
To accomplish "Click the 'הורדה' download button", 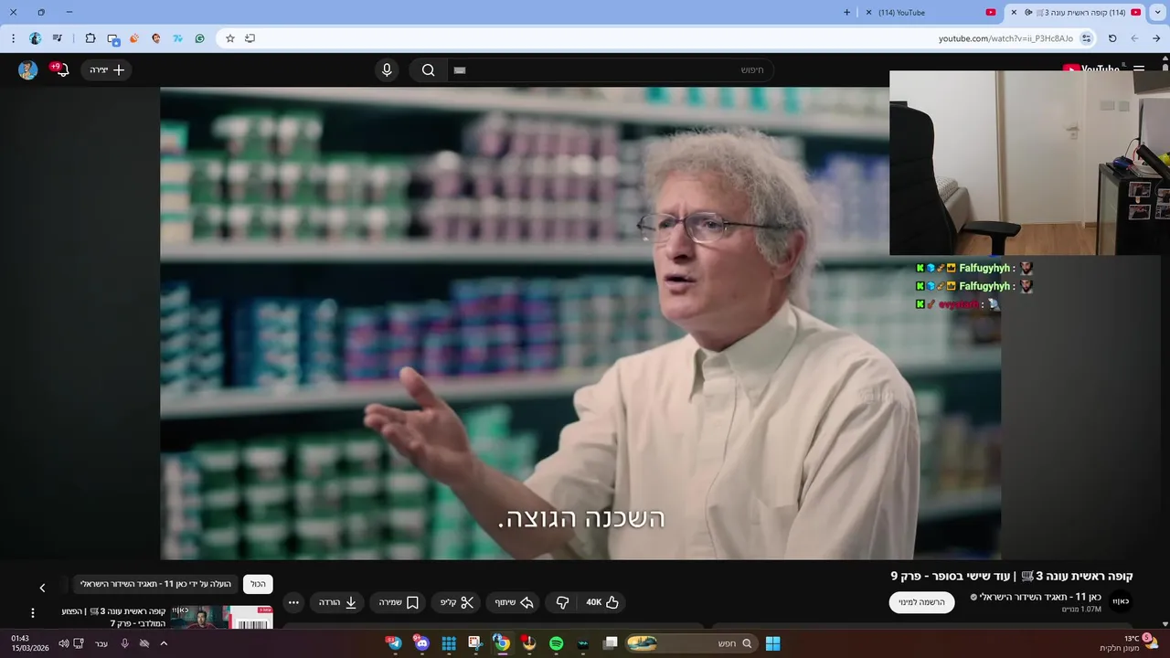I will tap(338, 602).
